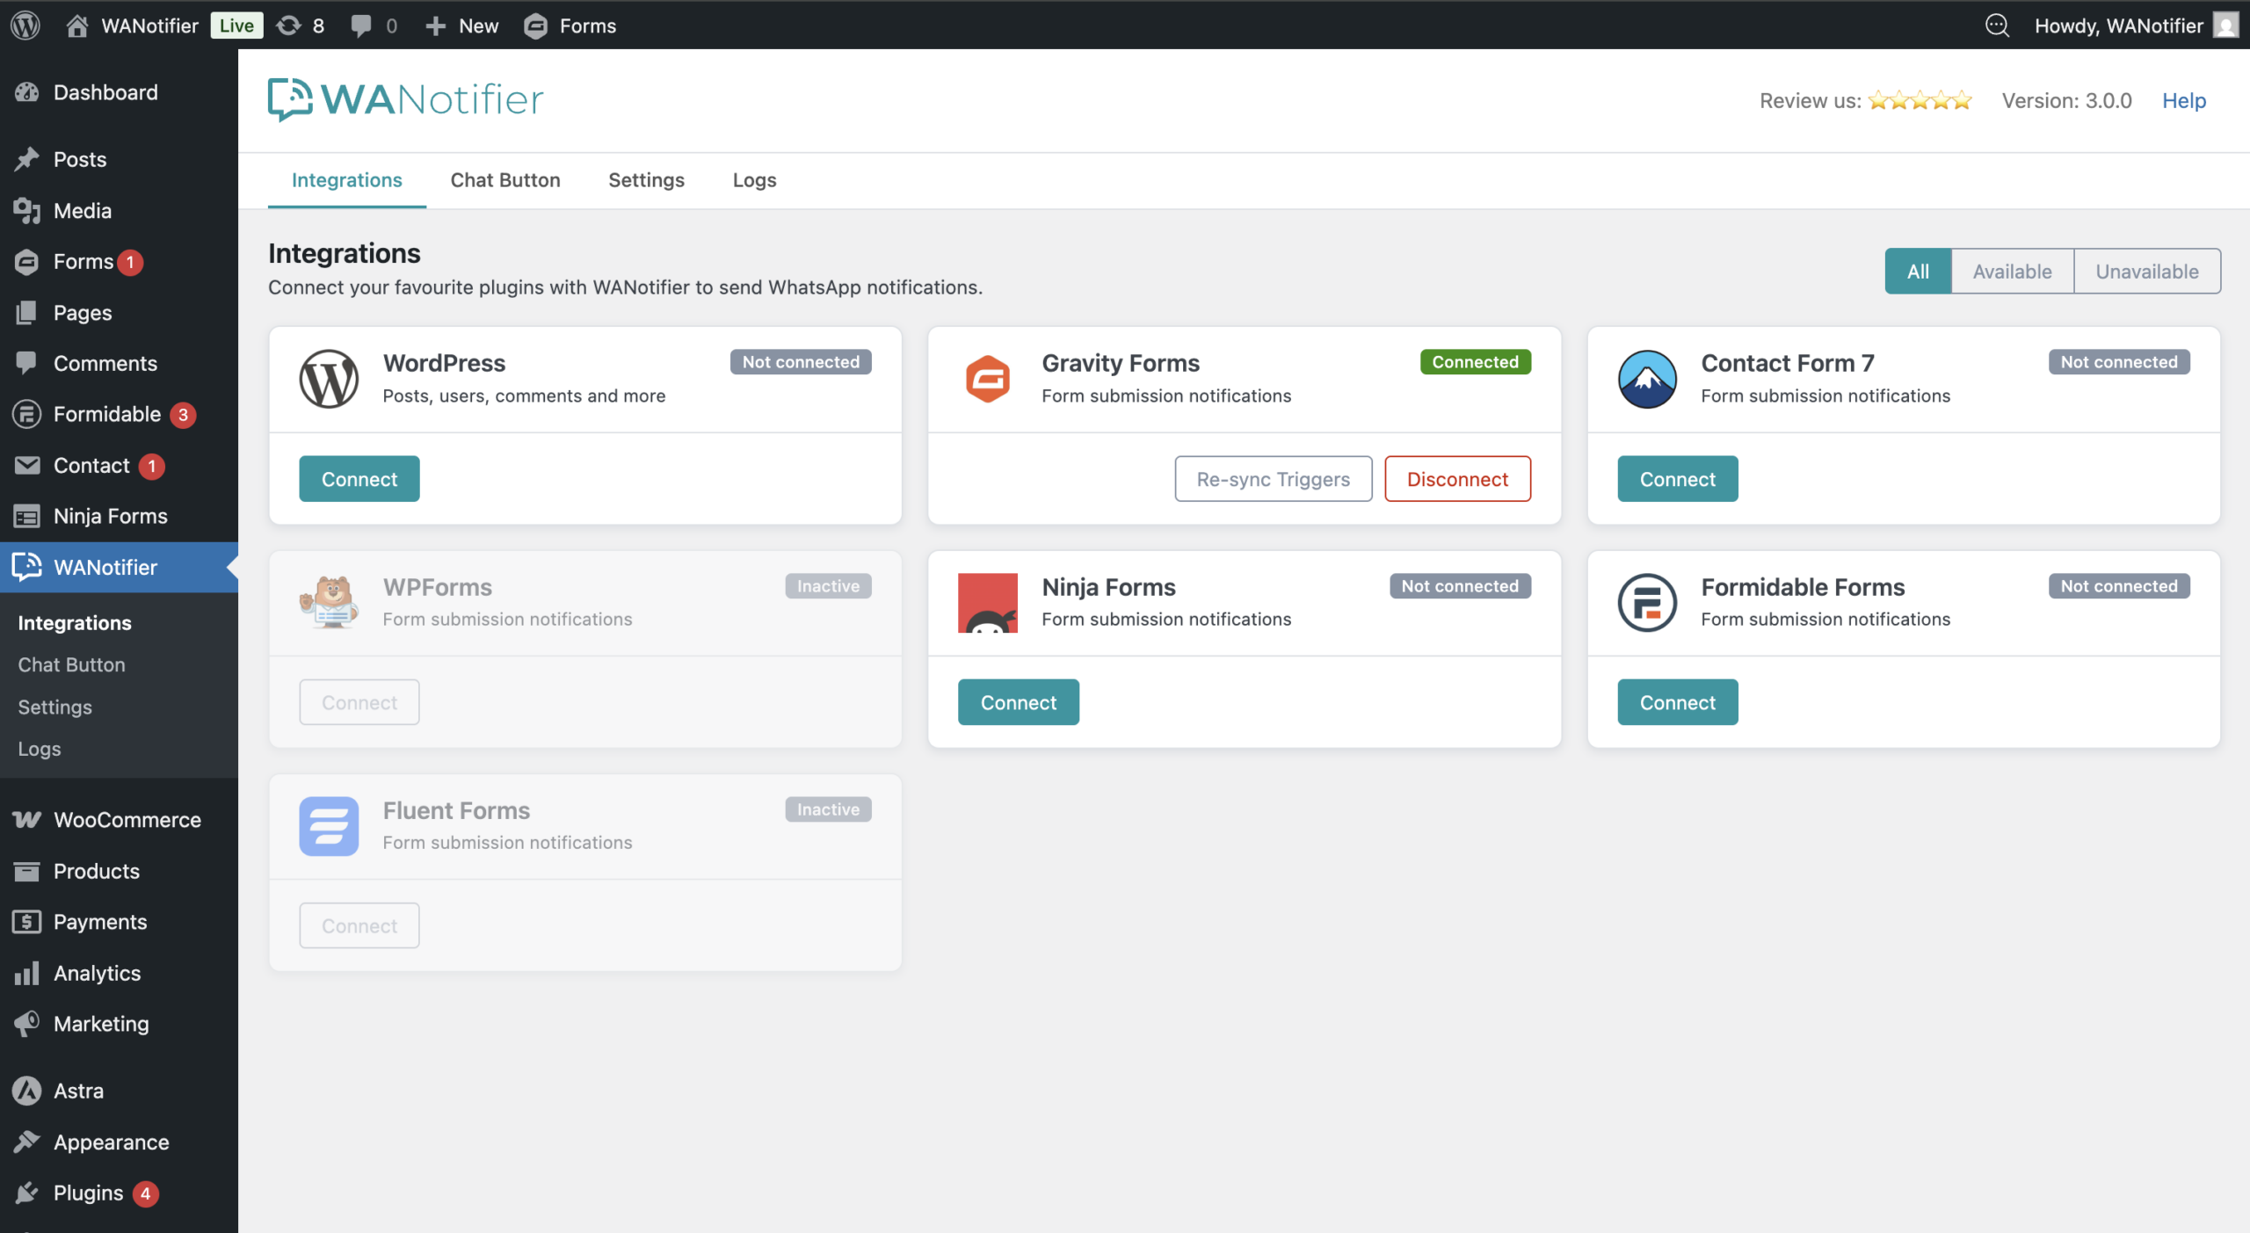Select the Unavailable filter toggle
2250x1233 pixels.
point(2146,272)
